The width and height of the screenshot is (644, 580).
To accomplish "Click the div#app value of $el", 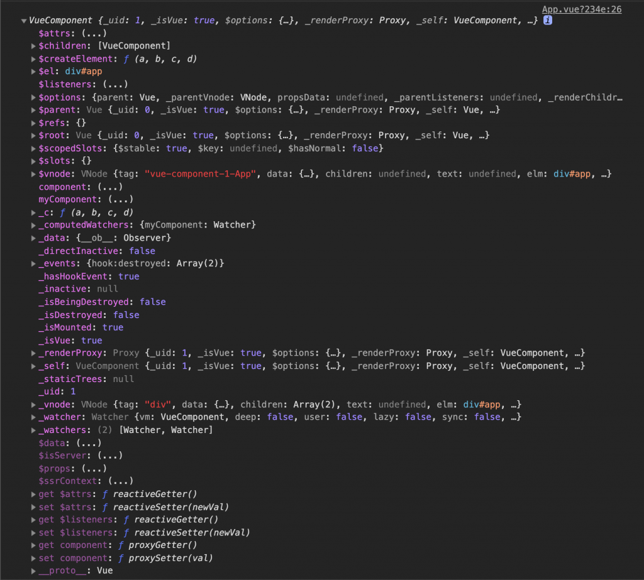I will point(84,72).
